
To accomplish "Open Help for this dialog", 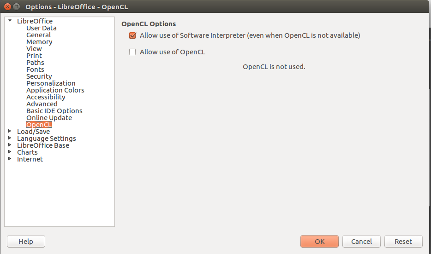I will click(x=26, y=241).
